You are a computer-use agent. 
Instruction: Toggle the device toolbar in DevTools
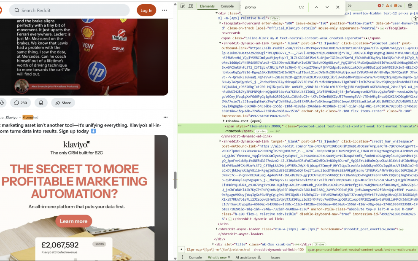[191, 6]
